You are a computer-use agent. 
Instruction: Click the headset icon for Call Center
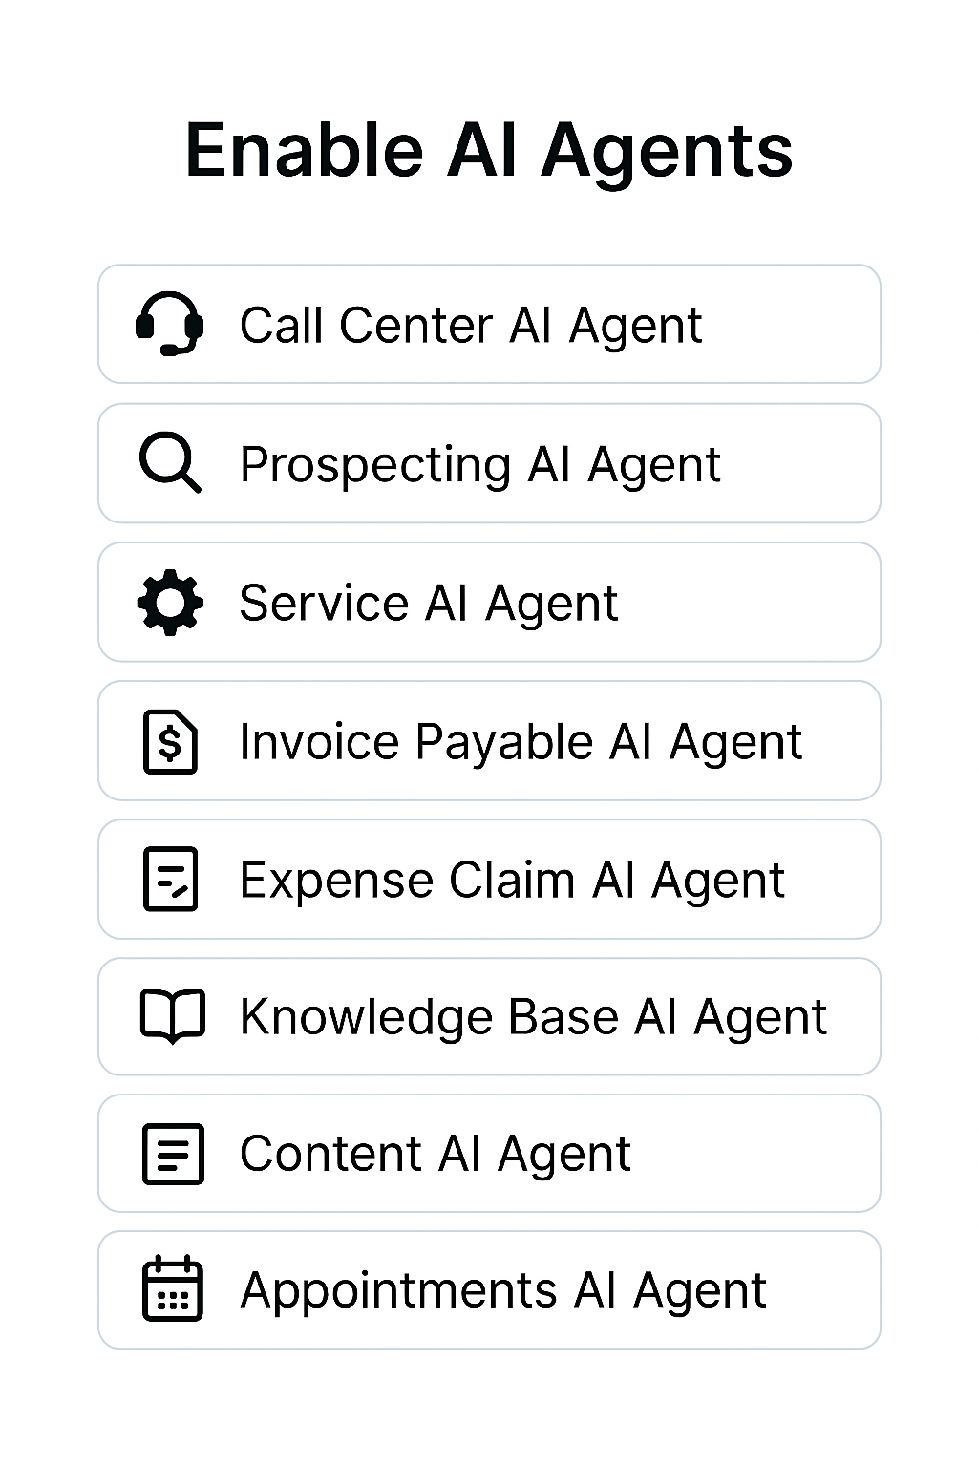pyautogui.click(x=170, y=324)
